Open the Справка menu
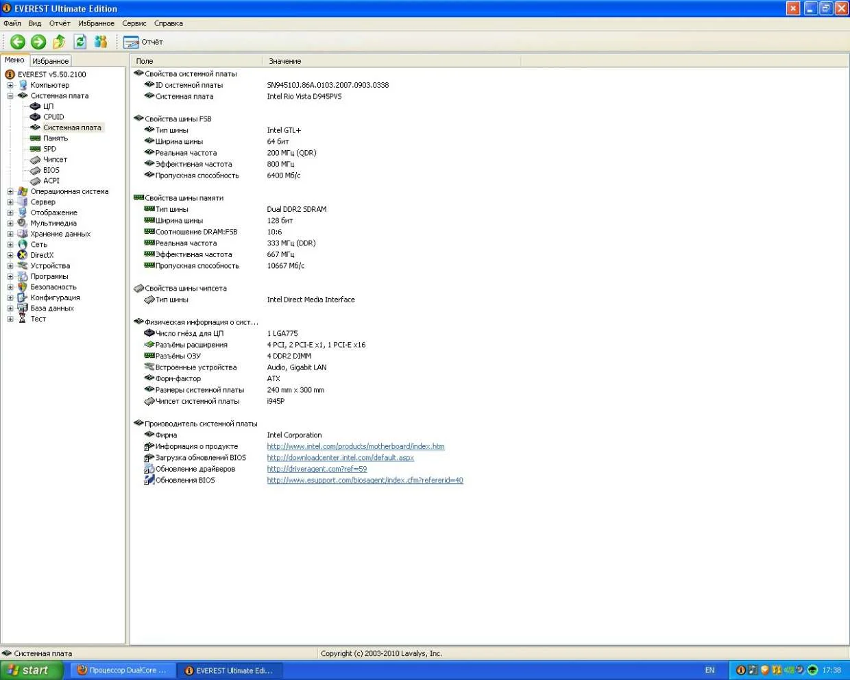Viewport: 850px width, 680px height. click(169, 23)
